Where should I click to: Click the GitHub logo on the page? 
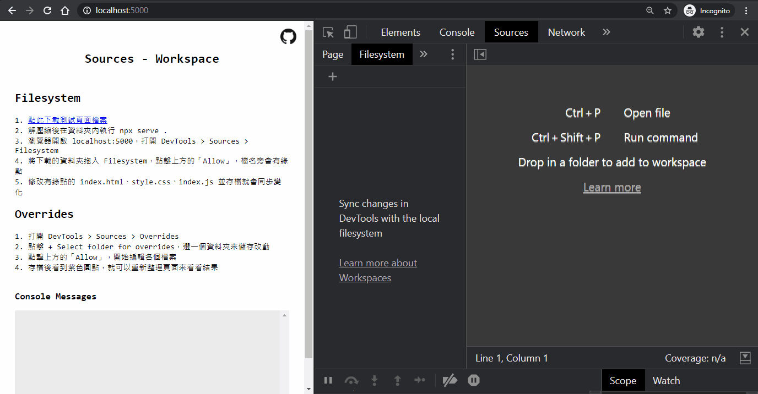tap(288, 36)
